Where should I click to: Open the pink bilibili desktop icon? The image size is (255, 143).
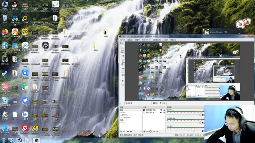pyautogui.click(x=5, y=88)
